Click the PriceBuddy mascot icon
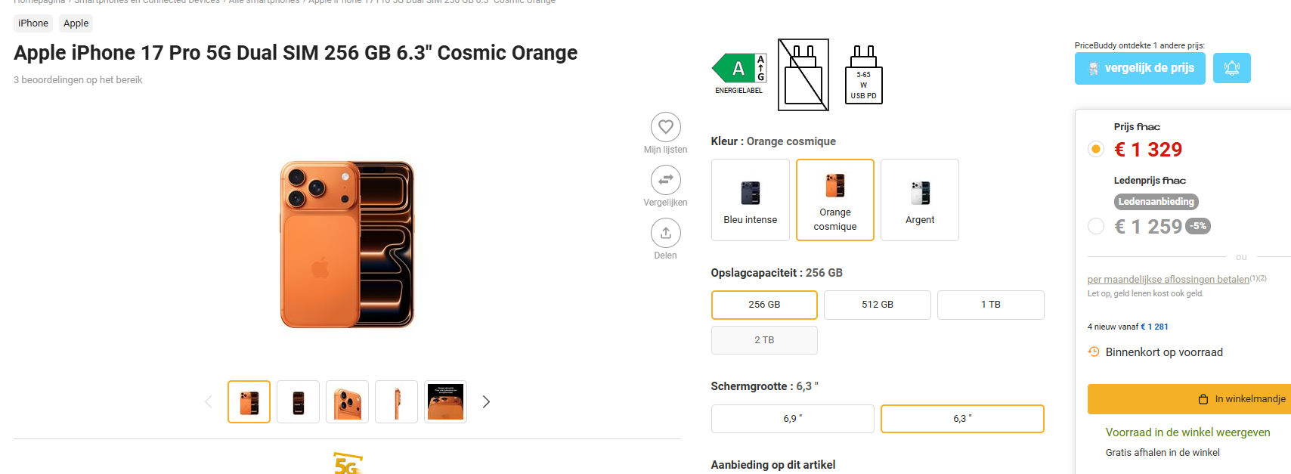This screenshot has height=474, width=1291. coord(1093,69)
